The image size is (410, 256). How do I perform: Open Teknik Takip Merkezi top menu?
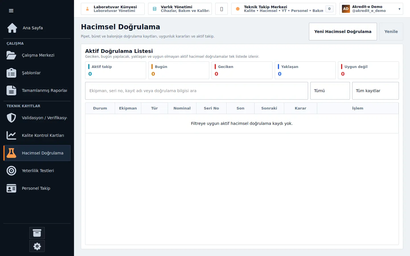tap(284, 9)
